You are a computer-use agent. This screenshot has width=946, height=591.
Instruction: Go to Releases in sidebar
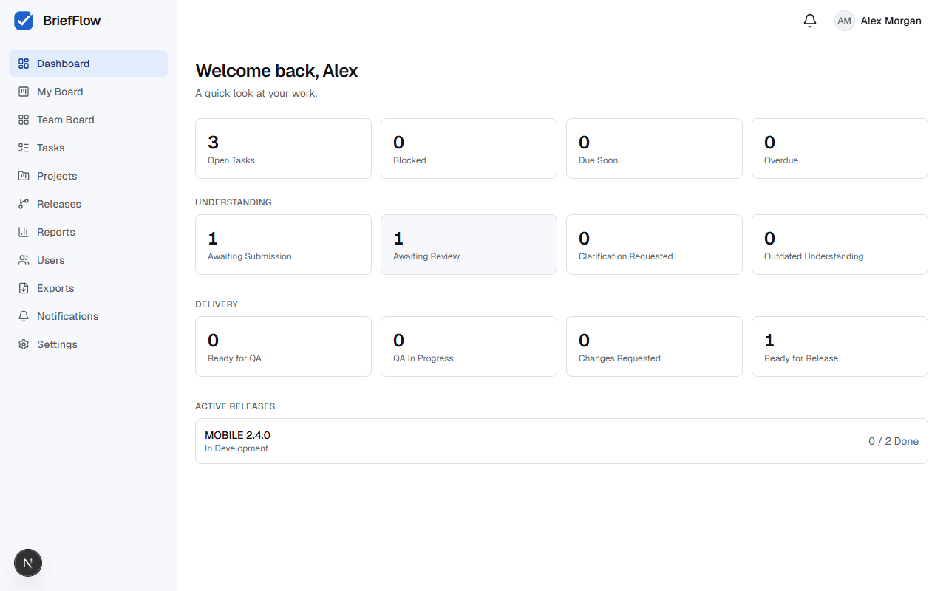[x=89, y=204]
